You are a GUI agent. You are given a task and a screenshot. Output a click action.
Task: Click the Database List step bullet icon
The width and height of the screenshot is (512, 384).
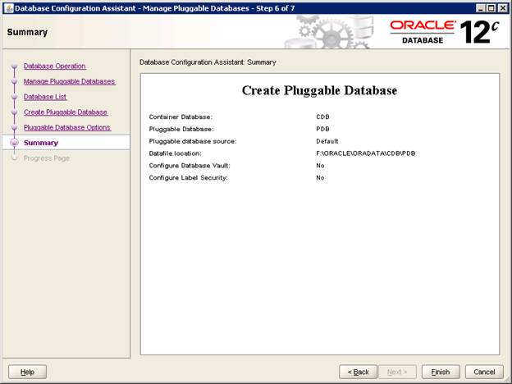coord(14,97)
